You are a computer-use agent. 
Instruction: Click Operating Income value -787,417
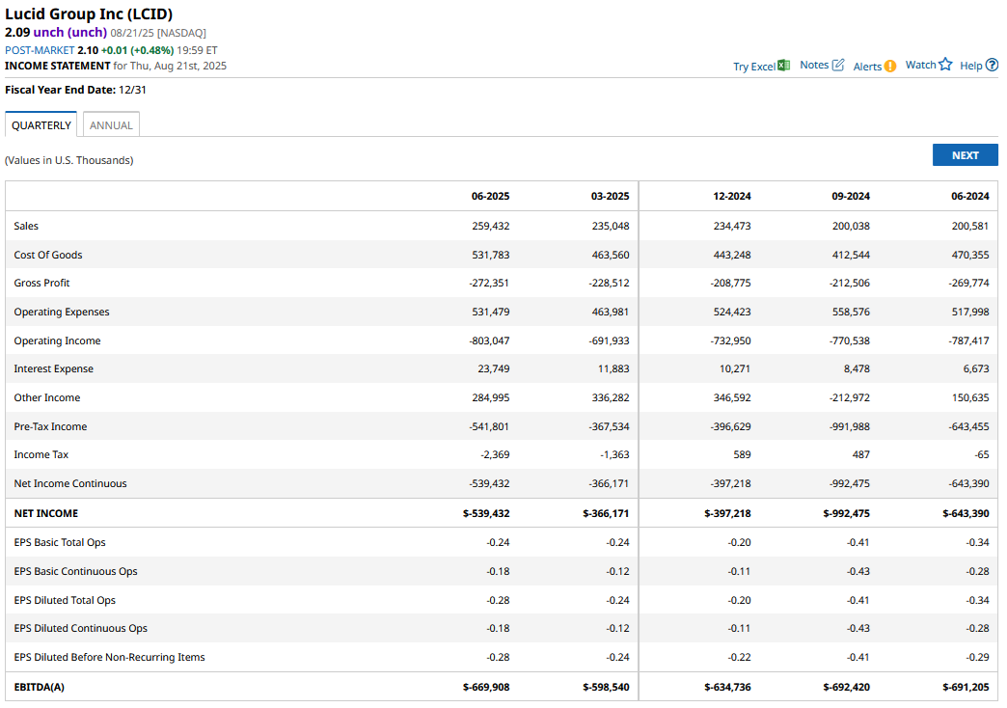point(969,340)
